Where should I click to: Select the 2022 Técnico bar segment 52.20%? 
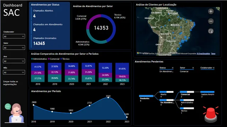point(105,68)
